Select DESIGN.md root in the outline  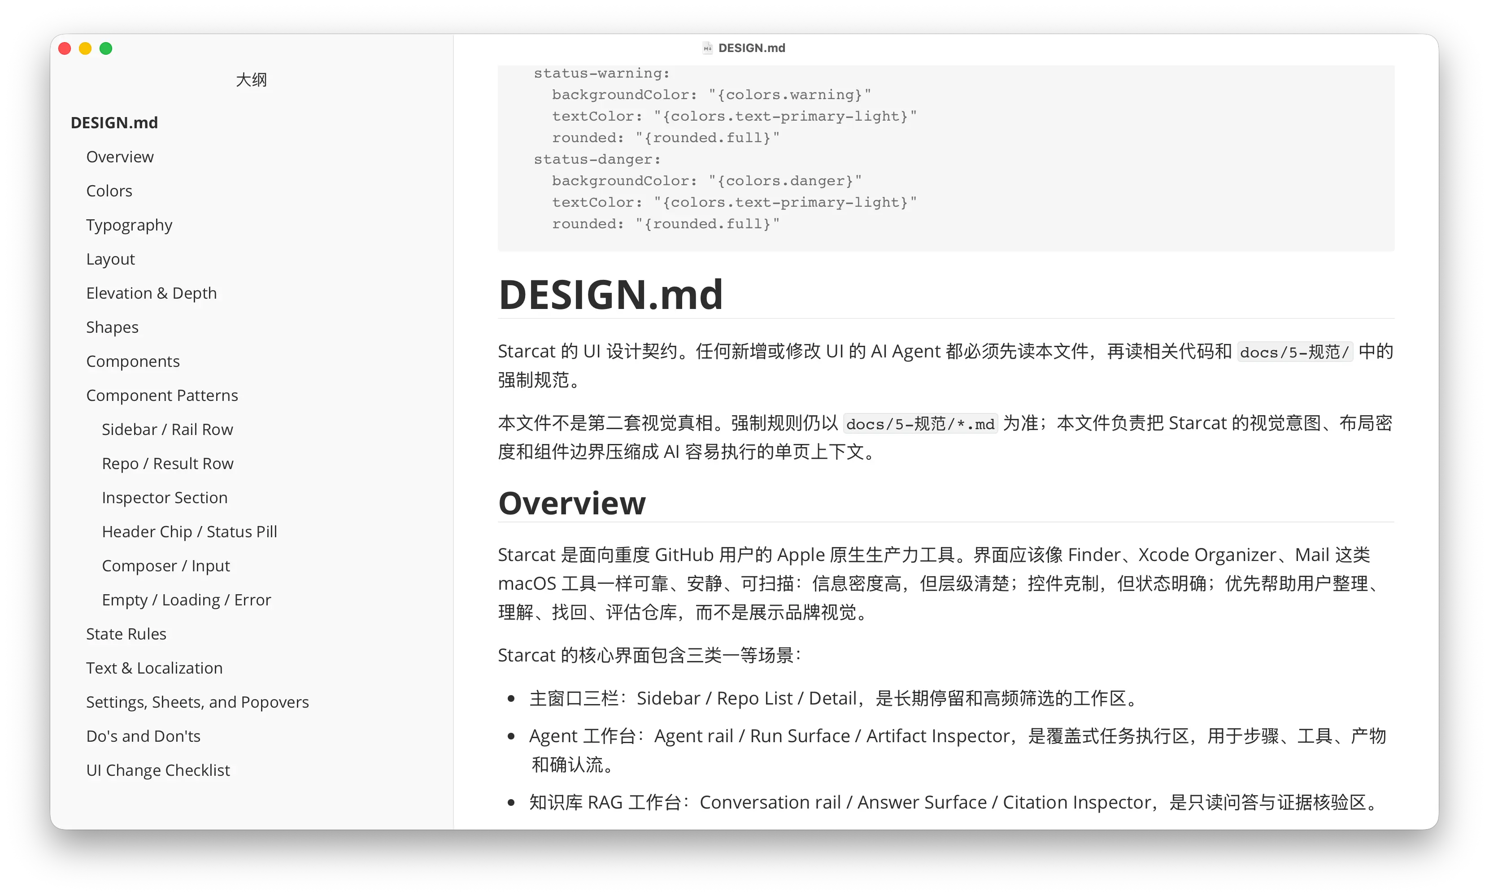coord(114,122)
